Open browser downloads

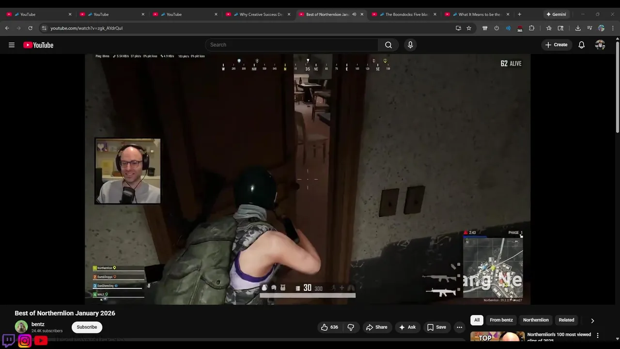point(578,28)
